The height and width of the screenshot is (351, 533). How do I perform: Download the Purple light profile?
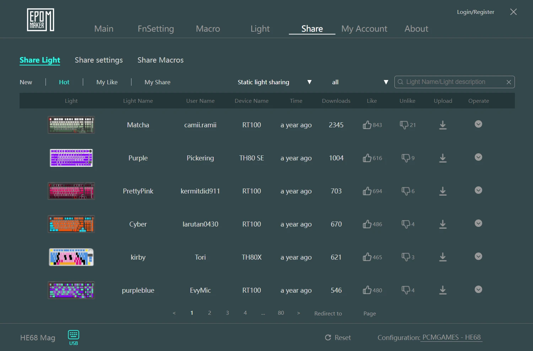[x=443, y=158]
